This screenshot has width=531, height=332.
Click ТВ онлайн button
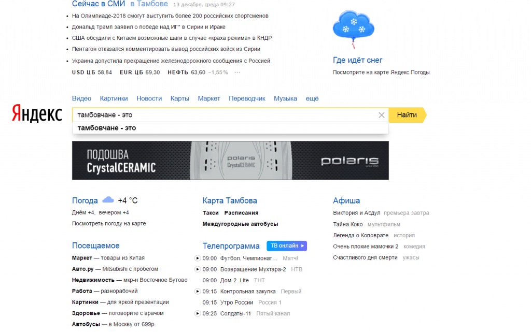click(x=287, y=246)
